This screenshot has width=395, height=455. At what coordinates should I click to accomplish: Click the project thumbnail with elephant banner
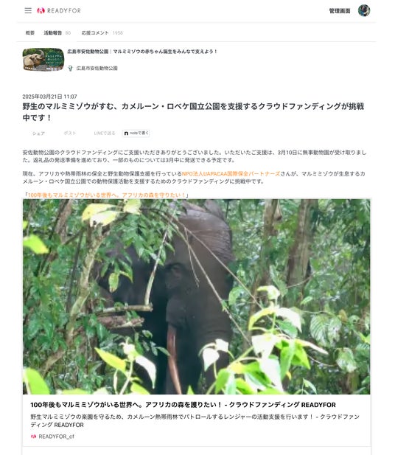click(43, 60)
